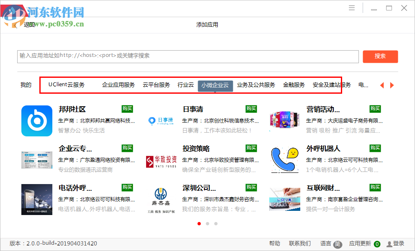Select the second pagination dot
Image resolution: width=415 pixels, height=251 pixels.
pos(208,224)
